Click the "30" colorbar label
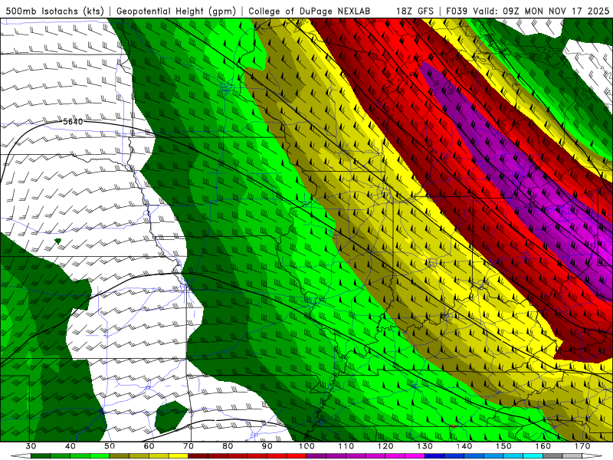The height and width of the screenshot is (460, 613). pyautogui.click(x=31, y=446)
